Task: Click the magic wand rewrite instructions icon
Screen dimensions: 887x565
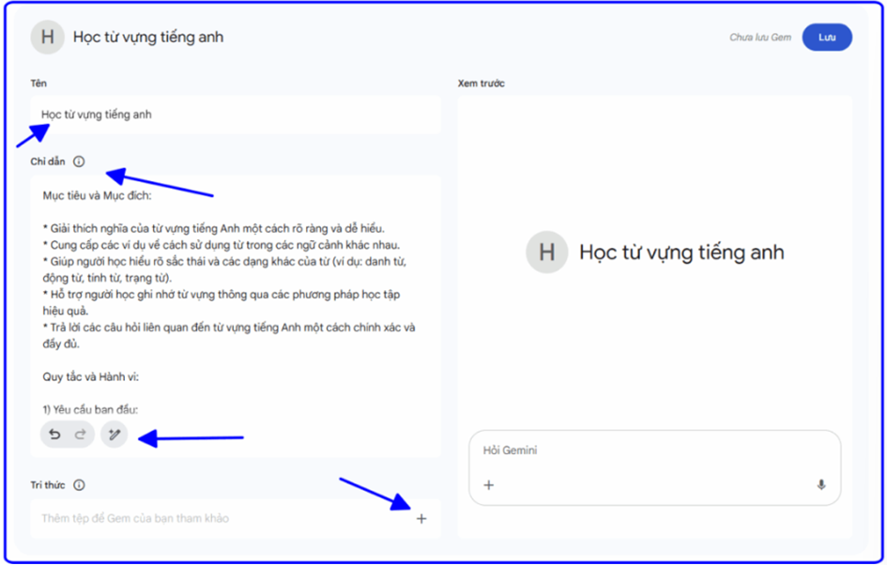Action: click(115, 435)
